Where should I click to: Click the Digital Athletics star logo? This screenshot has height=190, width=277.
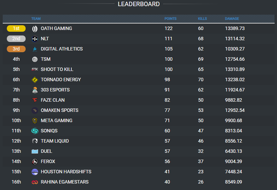pos(35,49)
